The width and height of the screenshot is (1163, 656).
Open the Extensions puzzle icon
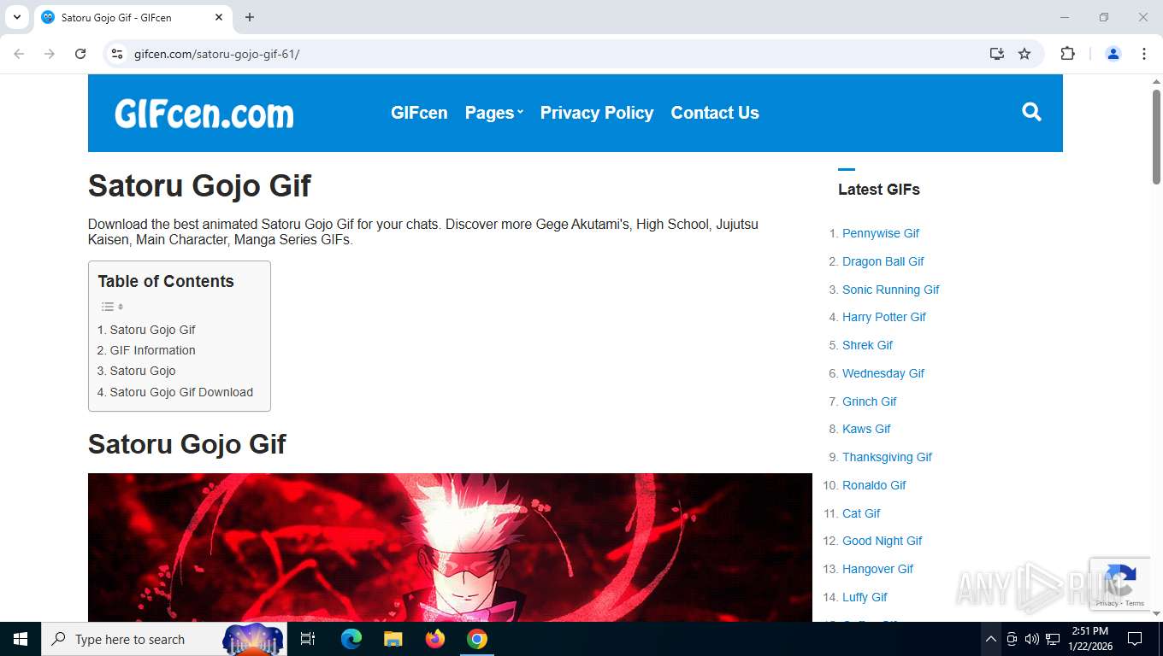coord(1067,54)
